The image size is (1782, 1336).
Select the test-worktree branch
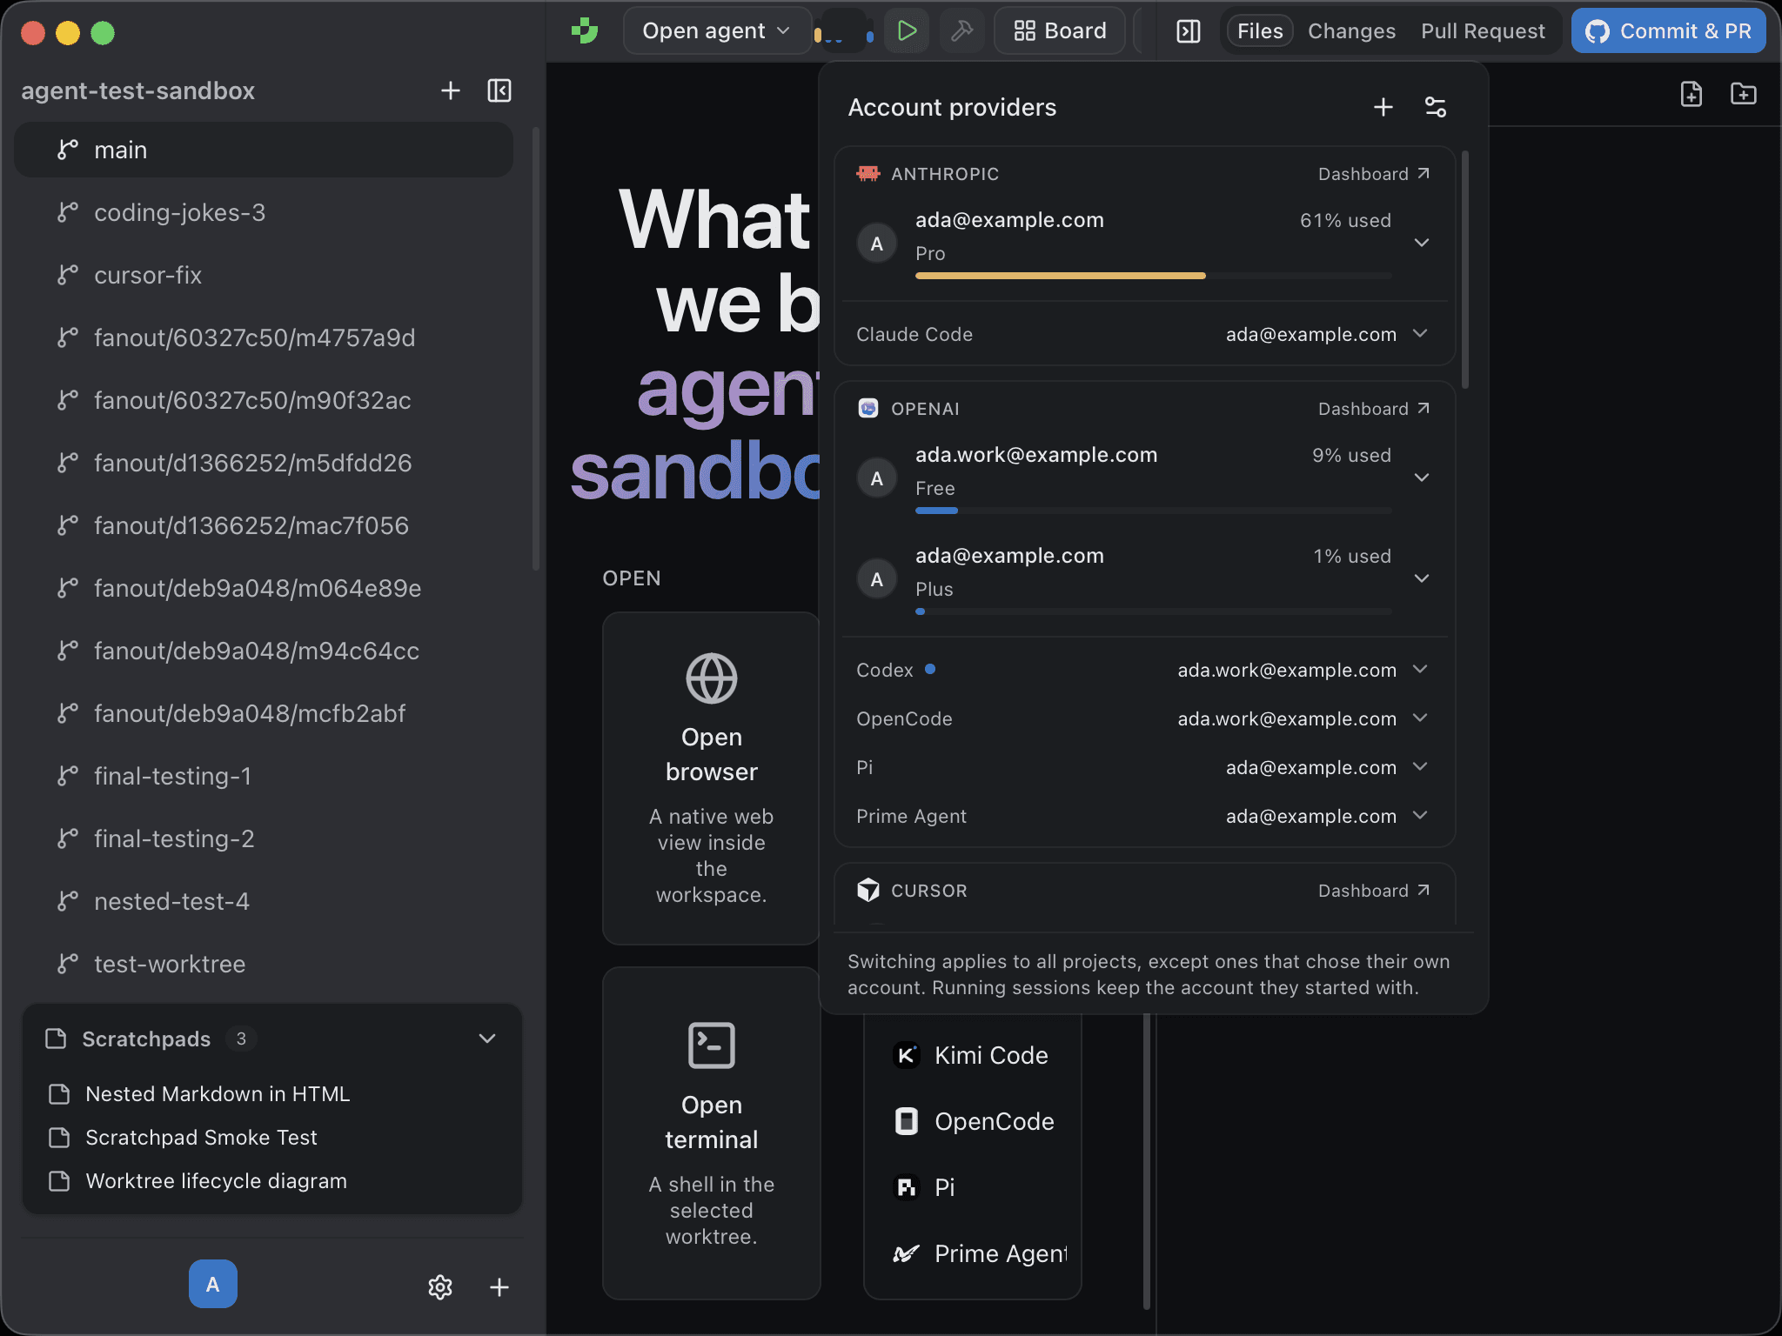[264, 964]
